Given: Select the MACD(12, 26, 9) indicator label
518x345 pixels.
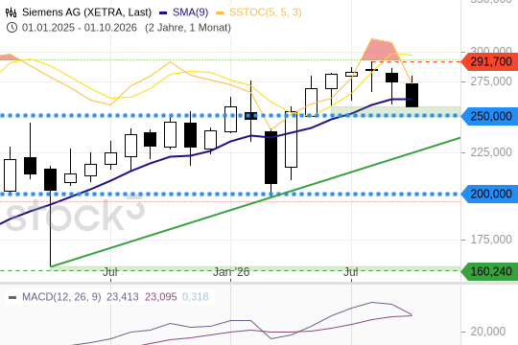Looking at the screenshot, I should (61, 297).
